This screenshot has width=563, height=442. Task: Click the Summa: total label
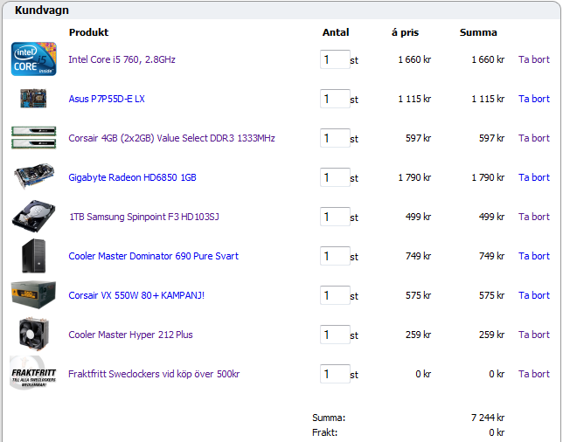(329, 418)
